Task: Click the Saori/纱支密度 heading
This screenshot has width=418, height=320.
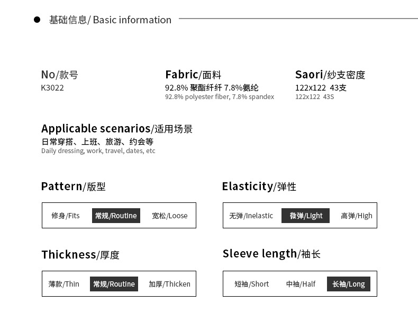Action: click(330, 75)
